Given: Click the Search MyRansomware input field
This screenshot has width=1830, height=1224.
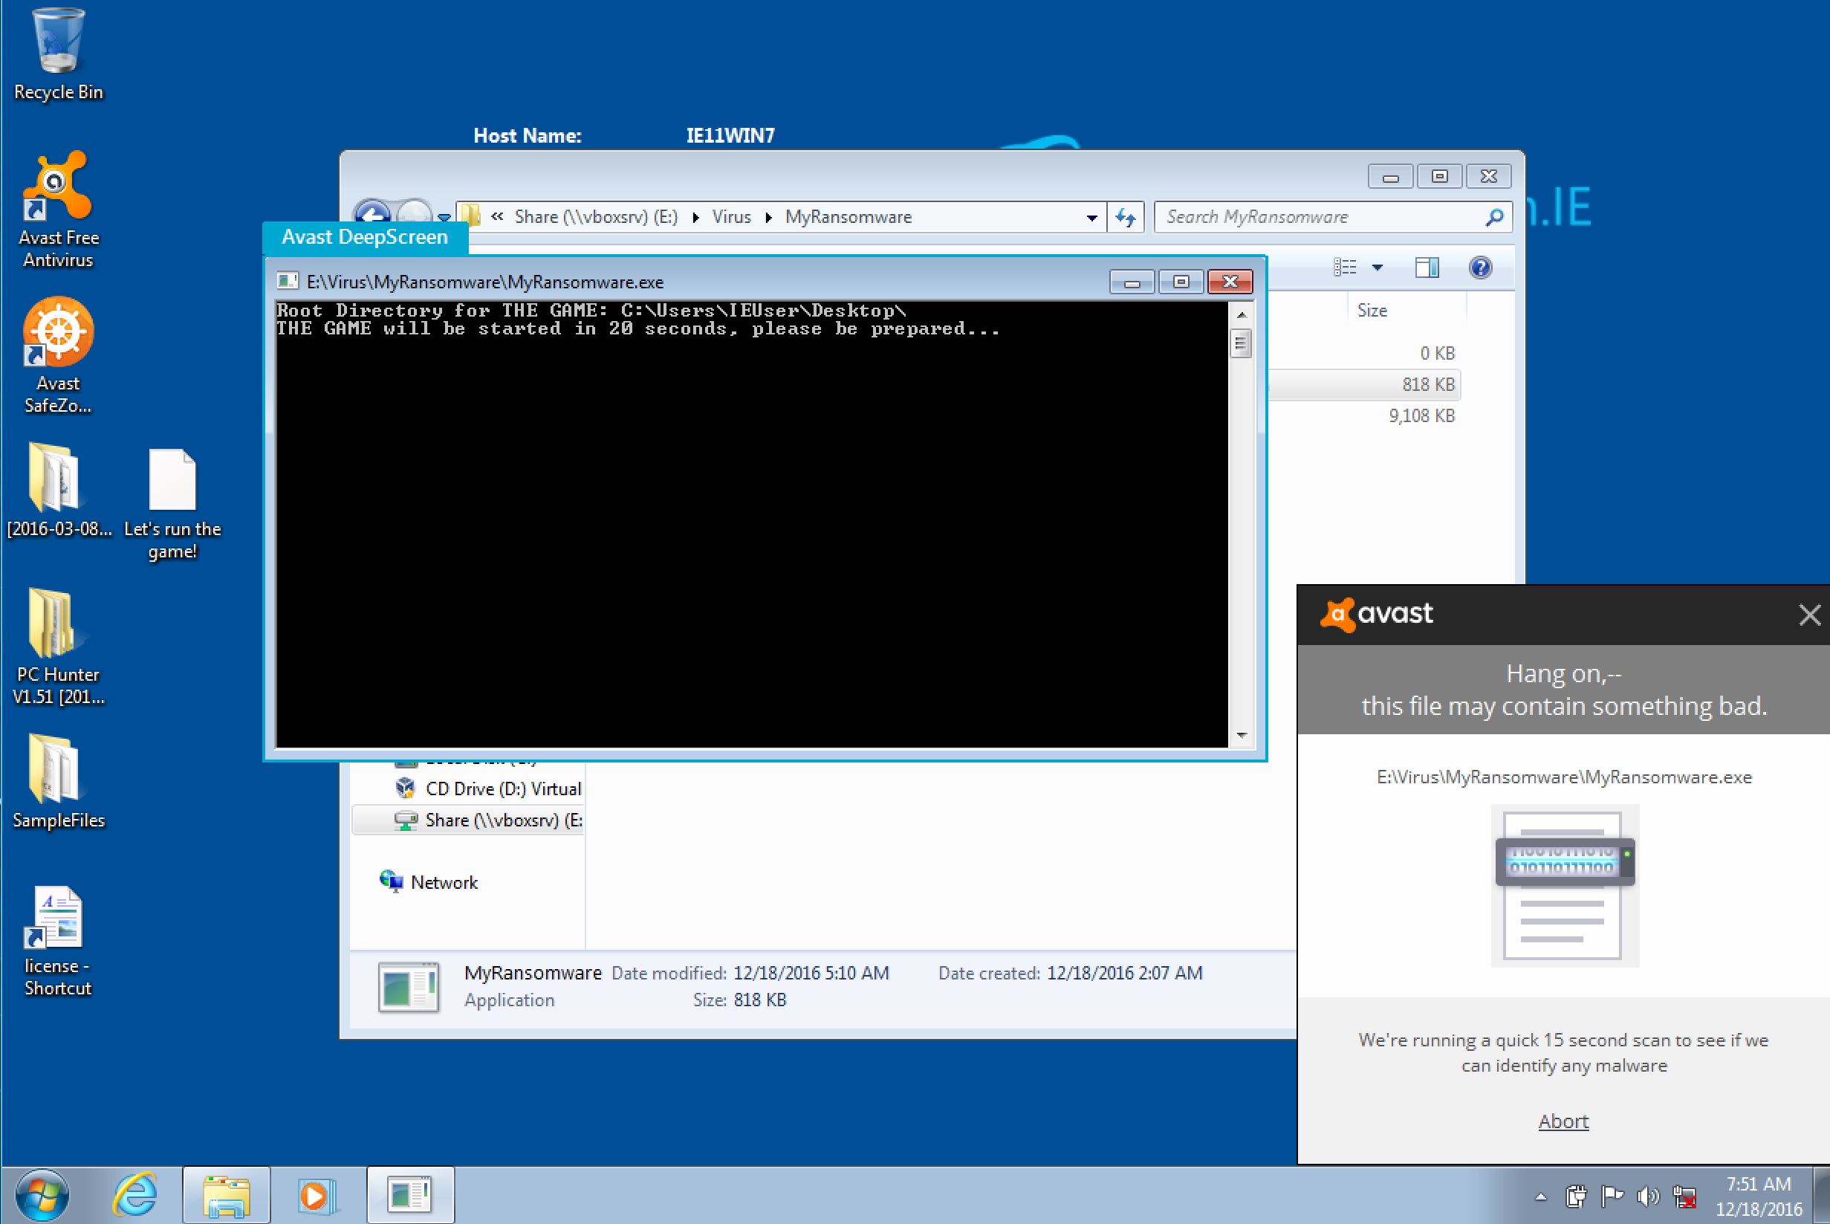Looking at the screenshot, I should 1319,217.
